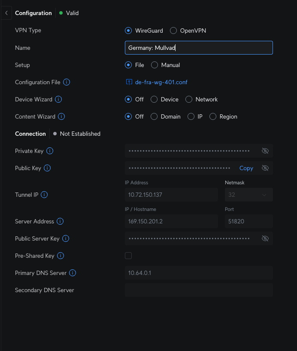The height and width of the screenshot is (351, 297).
Task: Click the Secondary DNS Server field
Action: click(198, 290)
